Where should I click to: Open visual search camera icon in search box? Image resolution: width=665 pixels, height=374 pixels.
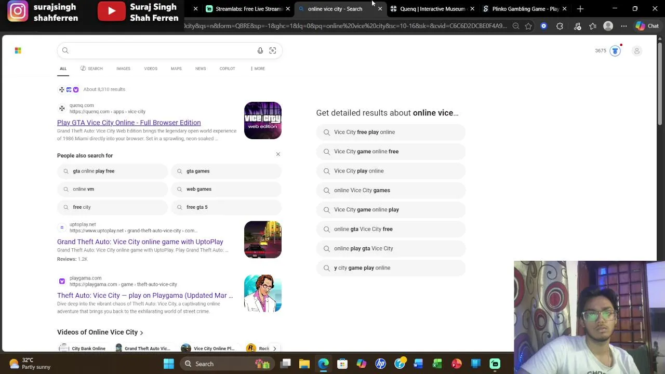click(273, 50)
